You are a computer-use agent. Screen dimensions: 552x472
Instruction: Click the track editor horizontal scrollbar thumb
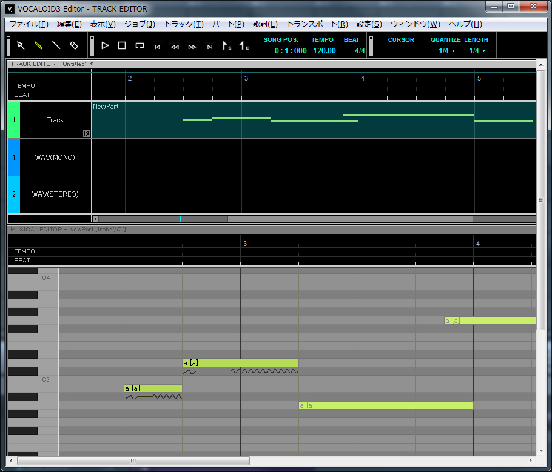pos(350,219)
